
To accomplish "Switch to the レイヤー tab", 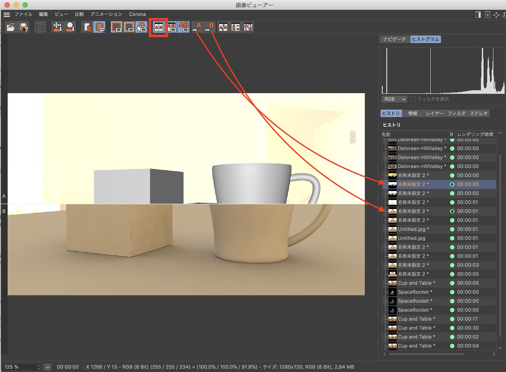I will (x=434, y=113).
